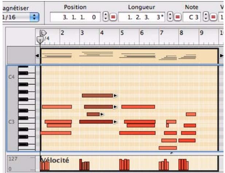Click the tallest velocity bar in bar 3
The width and height of the screenshot is (225, 173).
coord(81,165)
